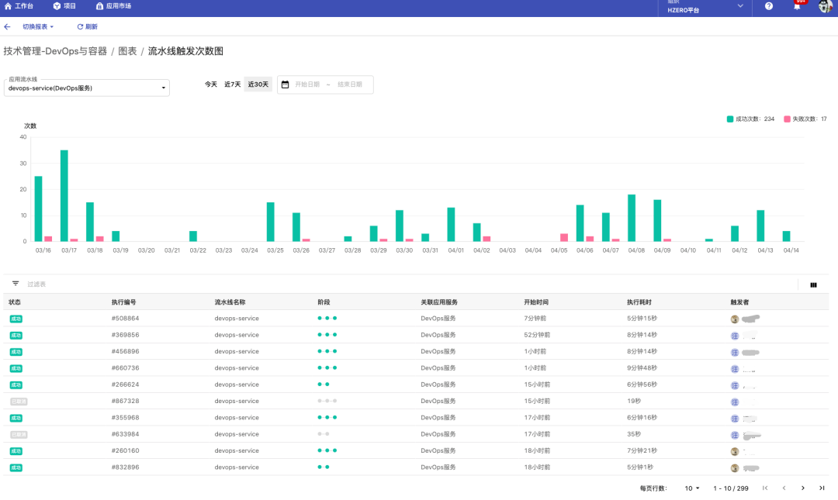Screen dimensions: 838x500
Task: Select the 近30天 time range
Action: click(x=258, y=84)
